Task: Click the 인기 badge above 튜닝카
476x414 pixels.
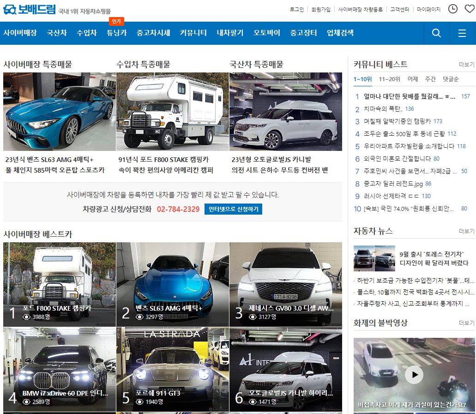Action: [x=116, y=21]
